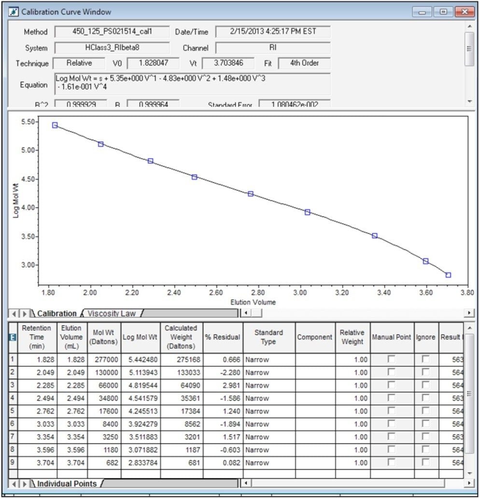This screenshot has height=499, width=480.
Task: Click the Calibration Curve Window title icon
Action: pyautogui.click(x=14, y=12)
